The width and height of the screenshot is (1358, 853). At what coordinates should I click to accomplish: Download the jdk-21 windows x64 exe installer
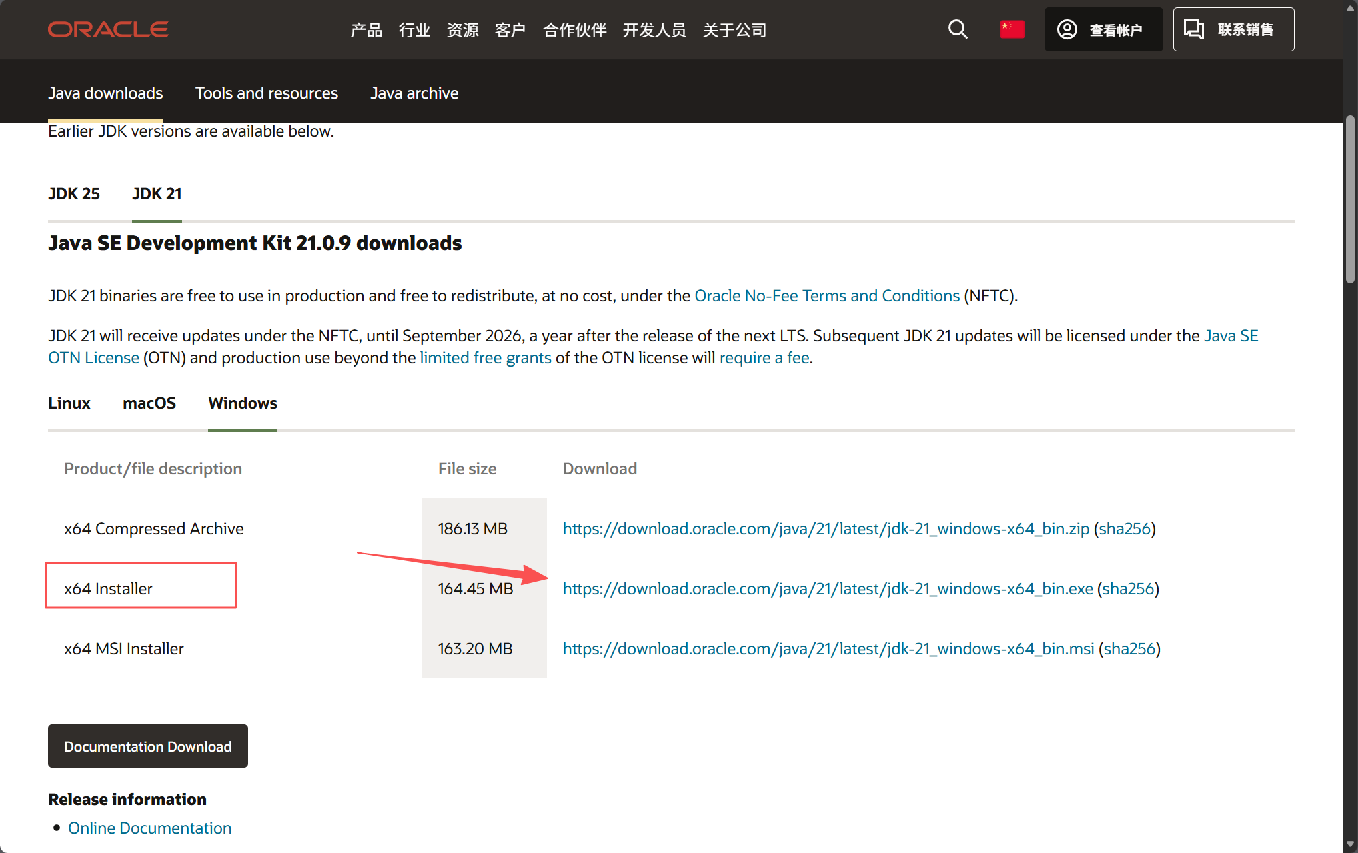pyautogui.click(x=827, y=588)
